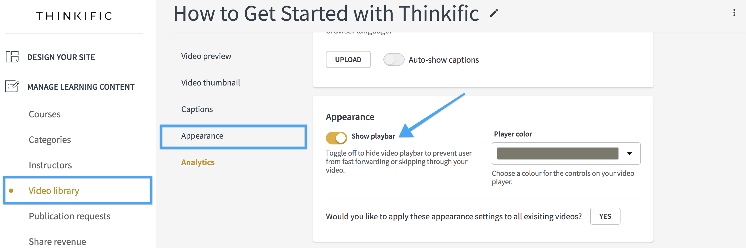
Task: Select the Appearance section tab
Action: 202,136
